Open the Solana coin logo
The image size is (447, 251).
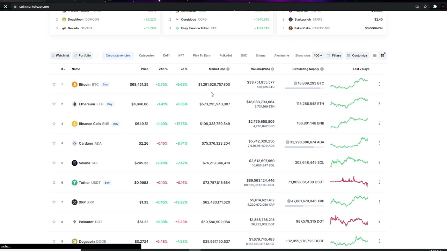(x=74, y=163)
